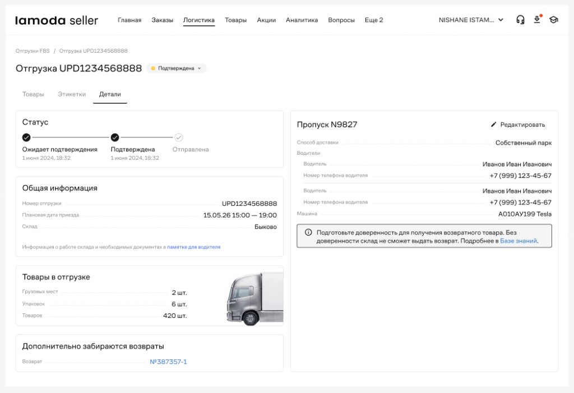Expand the Еще 2 navigation menu
This screenshot has width=574, height=393.
click(x=374, y=20)
